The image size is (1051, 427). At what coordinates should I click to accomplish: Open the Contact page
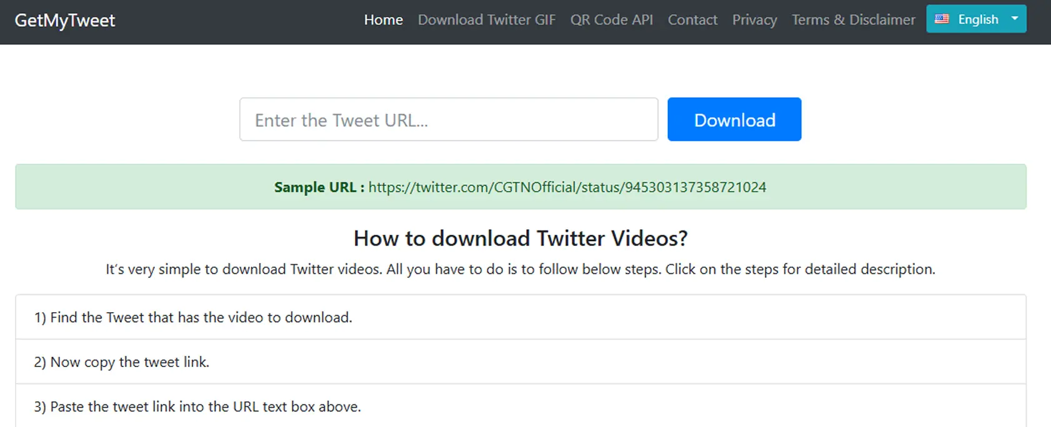(692, 20)
